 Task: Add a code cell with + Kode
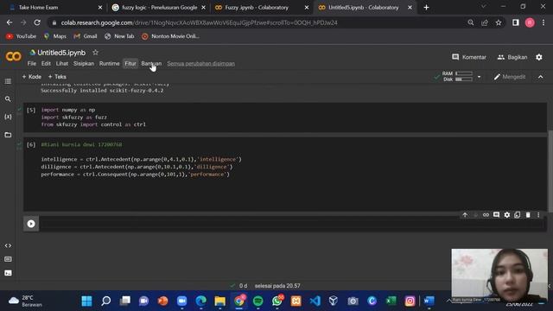(x=31, y=77)
